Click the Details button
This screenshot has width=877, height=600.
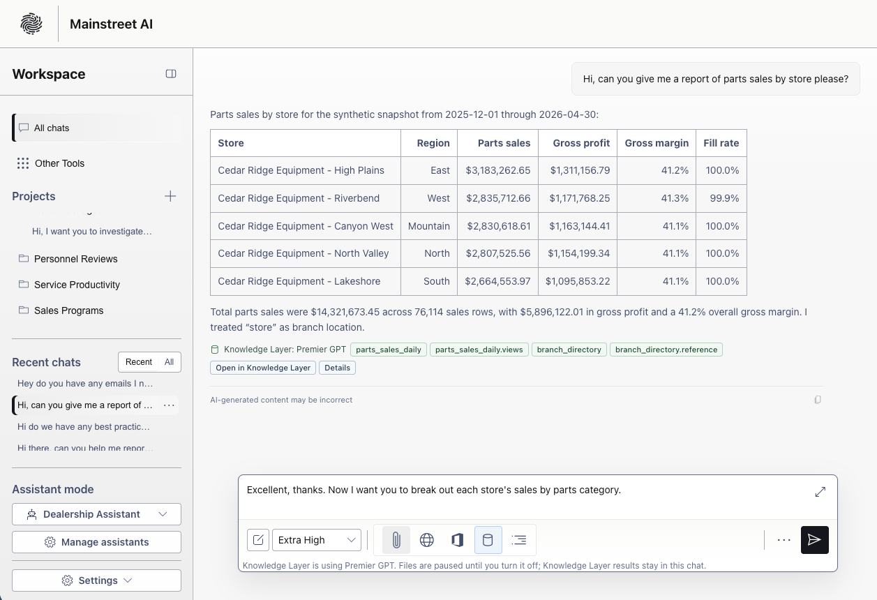click(337, 368)
